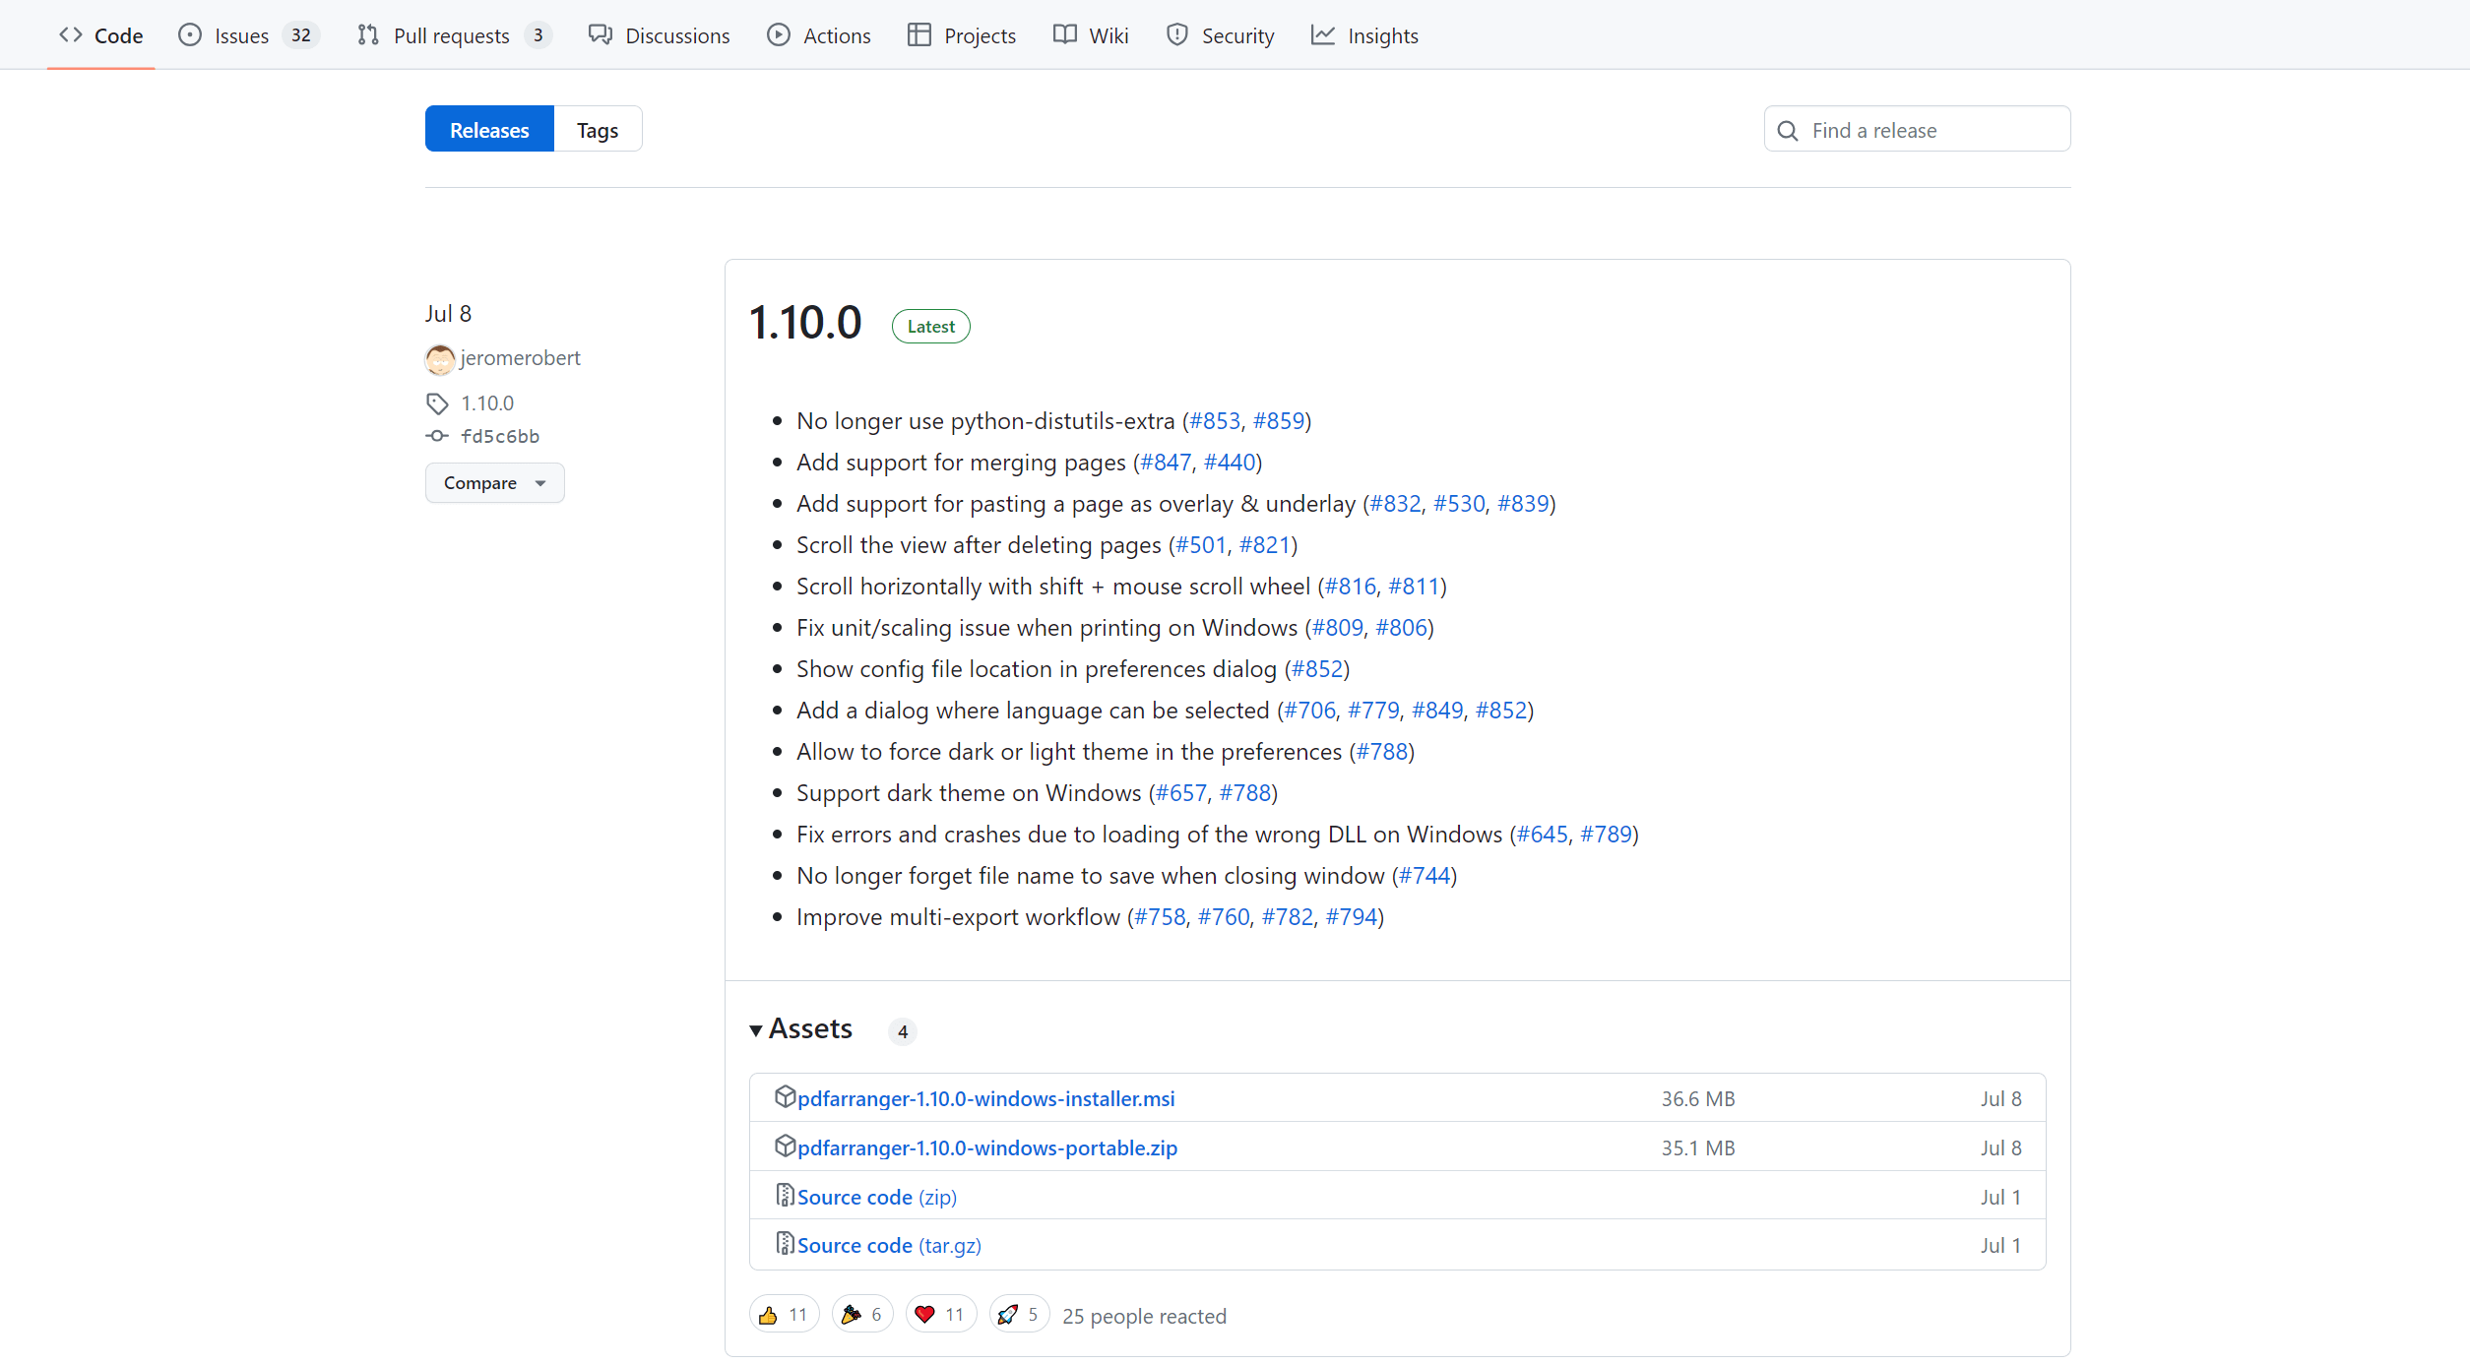
Task: Add heart reaction
Action: (x=940, y=1315)
